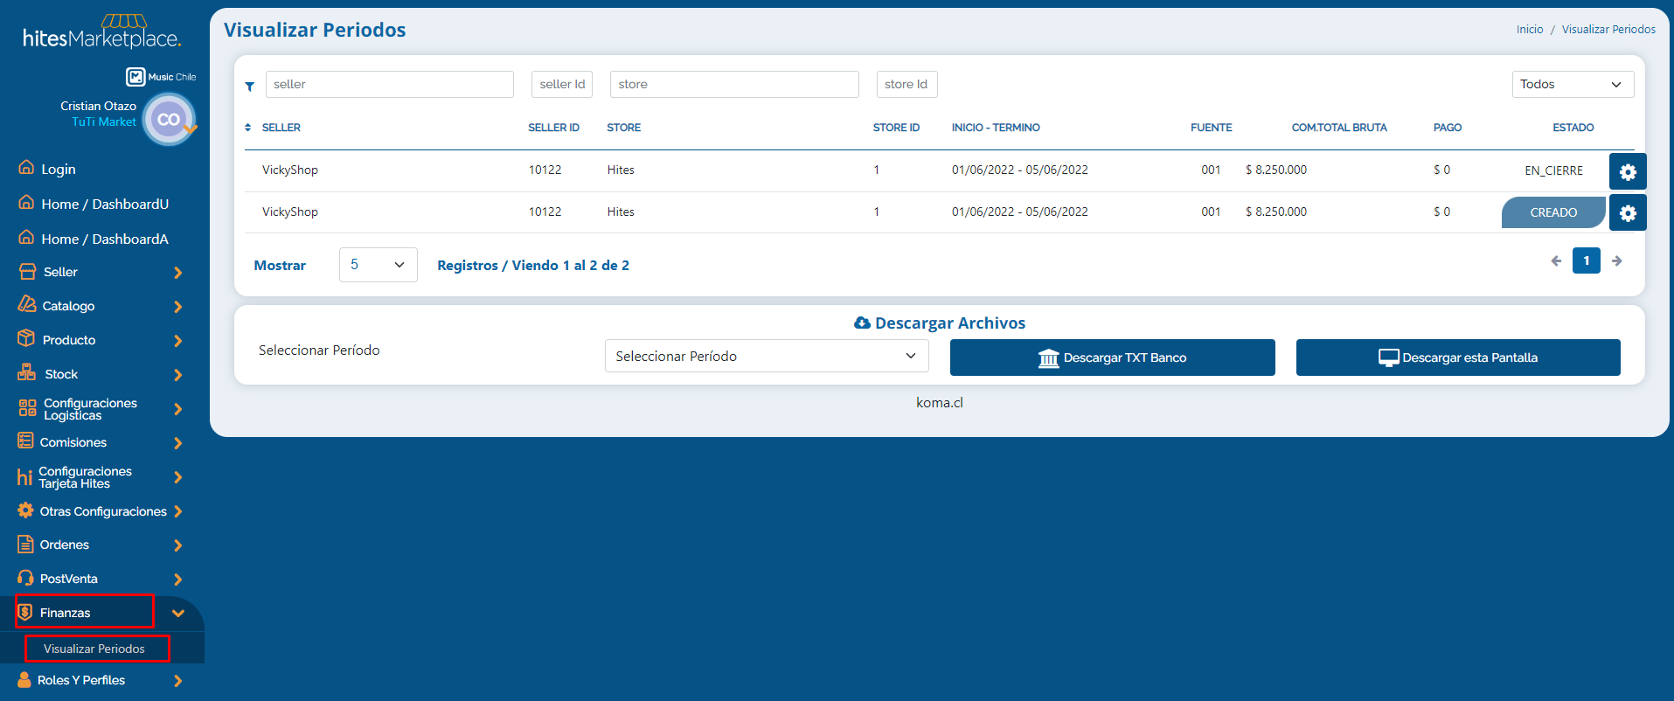Click the koma.cl footer link

click(x=940, y=402)
